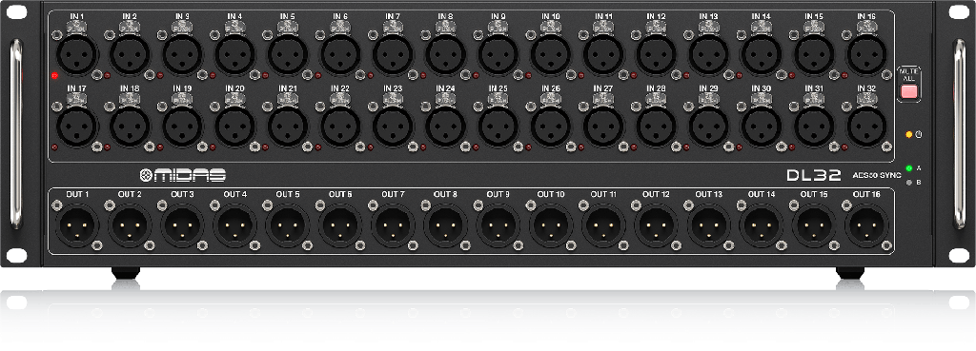
Task: Click the AES50 SYNC label
Action: [877, 176]
